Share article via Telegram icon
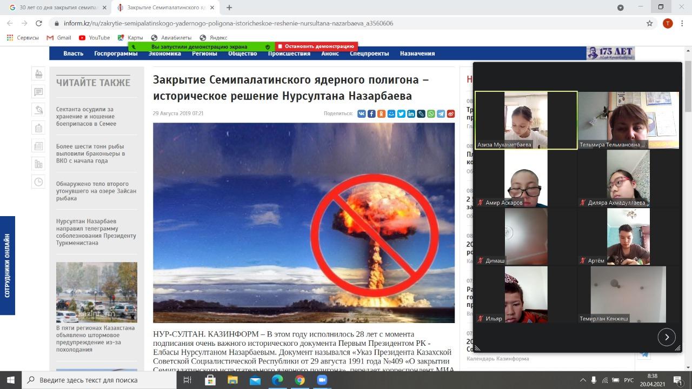This screenshot has width=692, height=389. 441,114
